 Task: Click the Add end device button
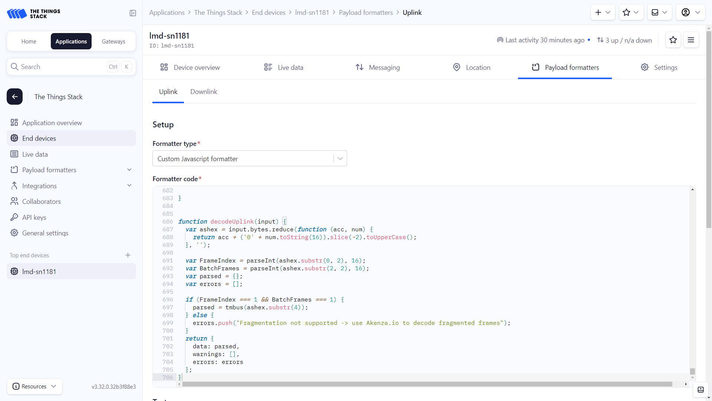pyautogui.click(x=128, y=255)
